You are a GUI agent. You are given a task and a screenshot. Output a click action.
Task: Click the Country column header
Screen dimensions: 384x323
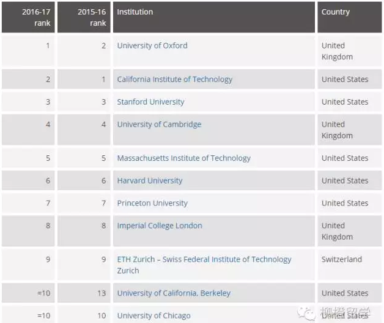[x=350, y=17]
